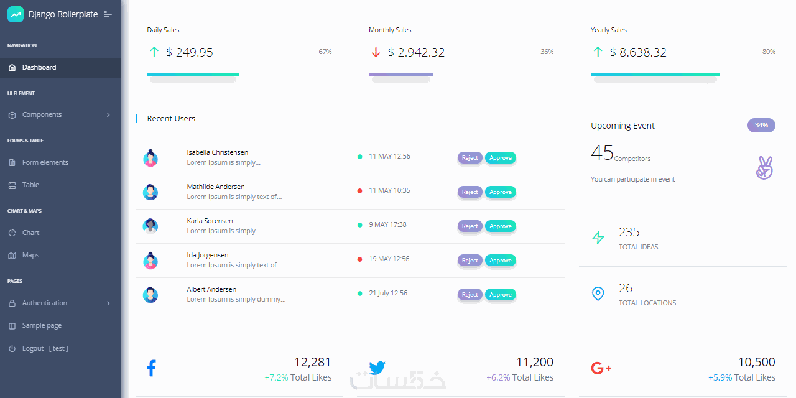Click the Daily Sales progress bar
The height and width of the screenshot is (398, 796).
point(193,75)
